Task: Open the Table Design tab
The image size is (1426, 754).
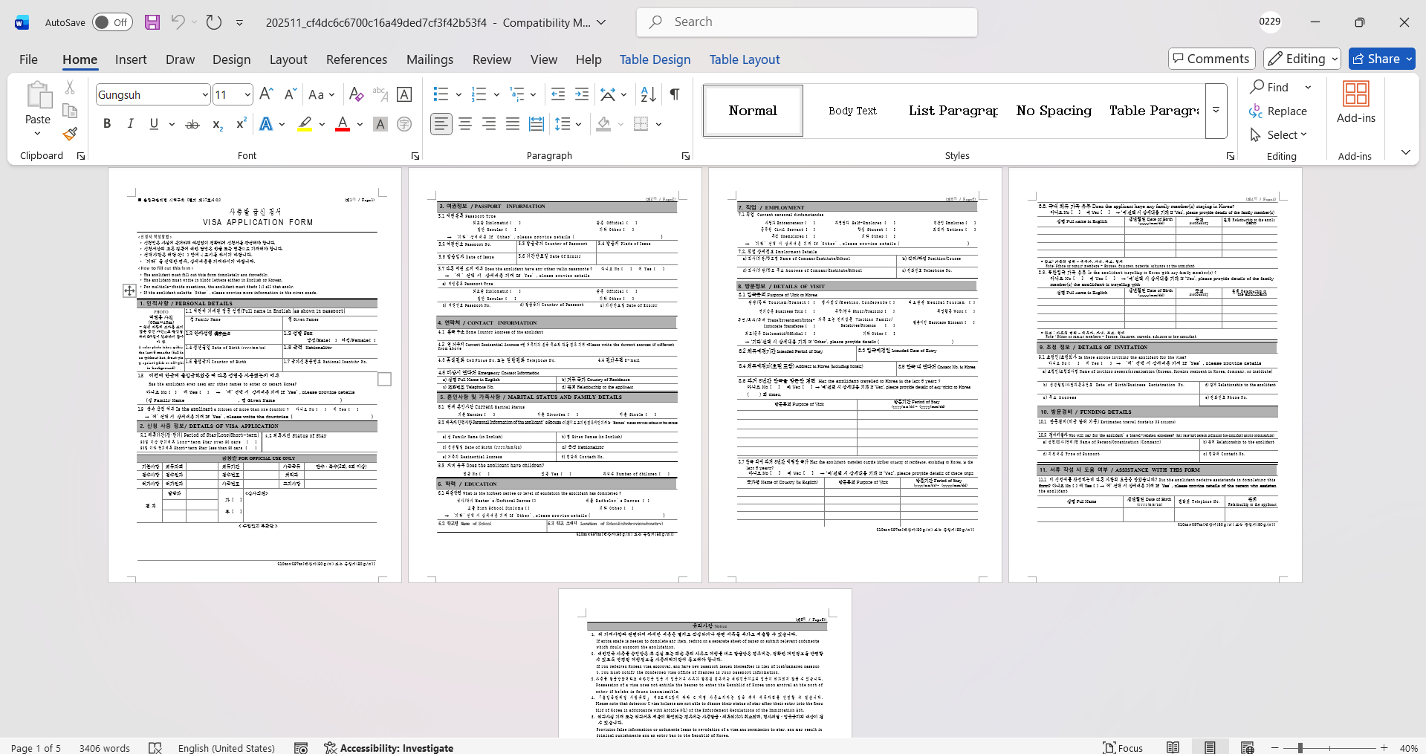Action: pos(655,59)
